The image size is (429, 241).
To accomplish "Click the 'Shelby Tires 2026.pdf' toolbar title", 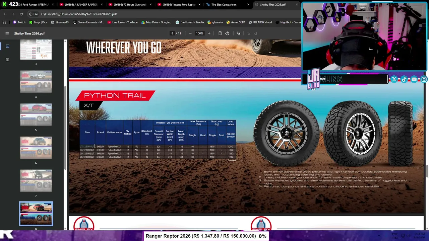I will tap(29, 33).
